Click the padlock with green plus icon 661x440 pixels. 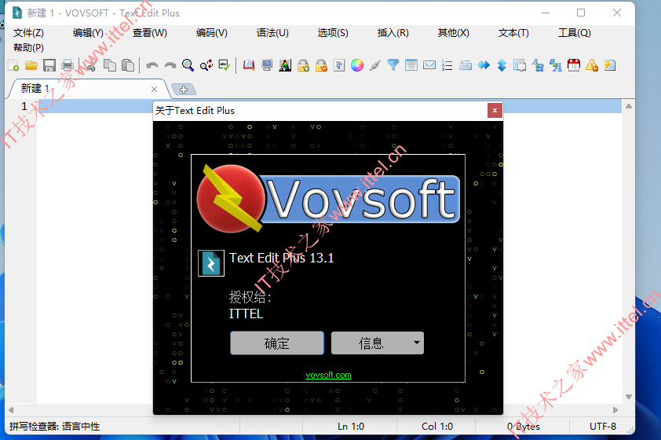[x=303, y=65]
